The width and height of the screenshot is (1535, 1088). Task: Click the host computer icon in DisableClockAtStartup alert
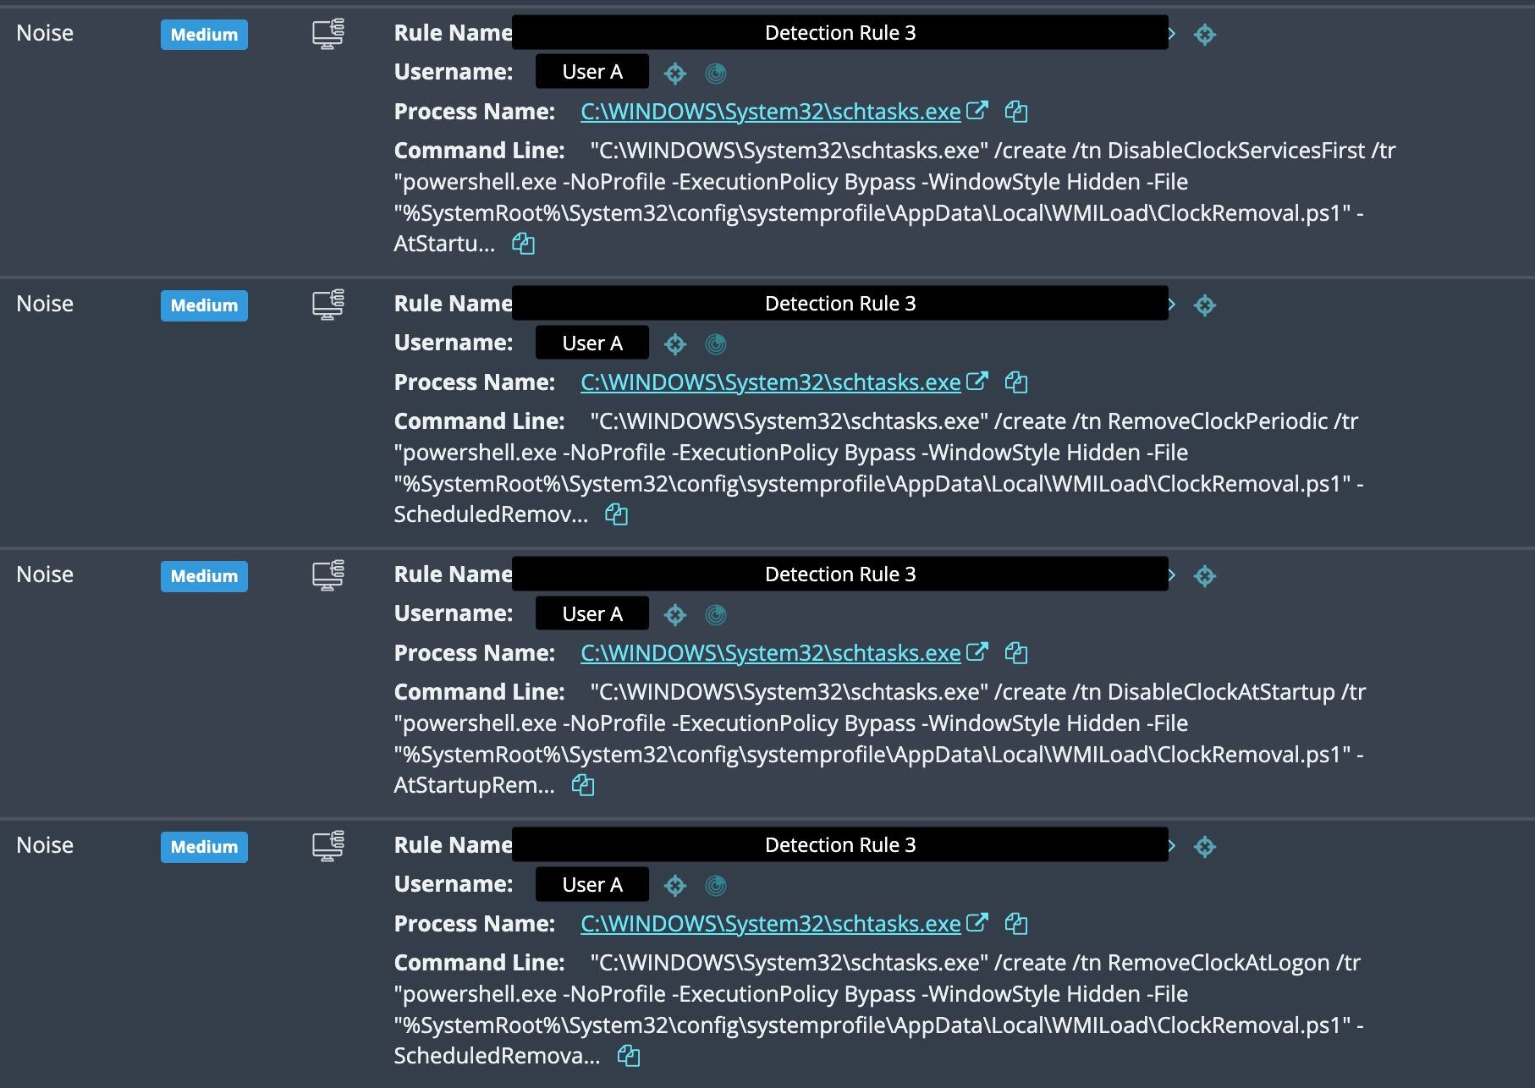pyautogui.click(x=327, y=575)
